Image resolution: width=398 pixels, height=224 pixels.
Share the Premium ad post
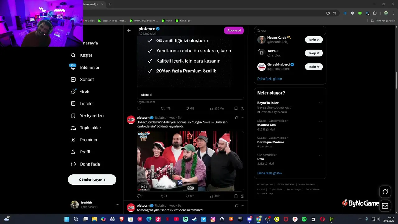pos(242,108)
